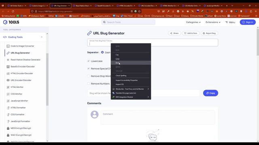This screenshot has width=259, height=145.
Task: Expand the Extensions dropdown in header
Action: (213, 22)
